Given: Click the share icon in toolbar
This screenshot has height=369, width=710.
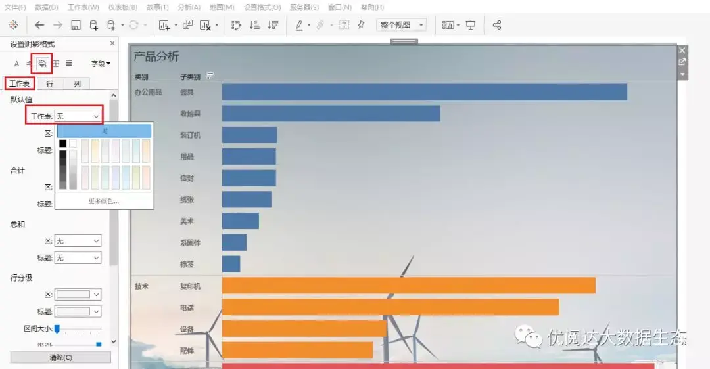Looking at the screenshot, I should coord(497,26).
